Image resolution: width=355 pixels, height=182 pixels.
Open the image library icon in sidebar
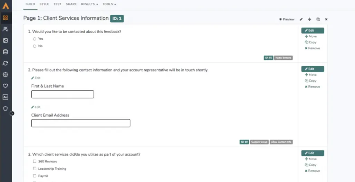click(6, 40)
